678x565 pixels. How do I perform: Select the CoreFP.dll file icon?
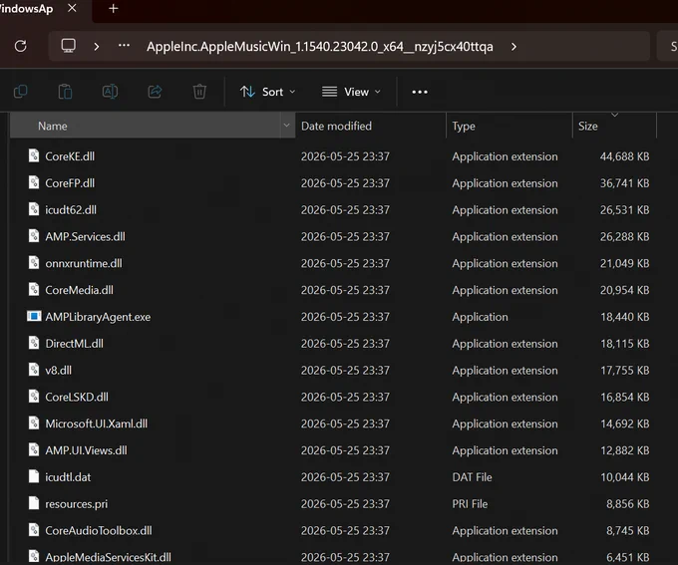coord(34,182)
